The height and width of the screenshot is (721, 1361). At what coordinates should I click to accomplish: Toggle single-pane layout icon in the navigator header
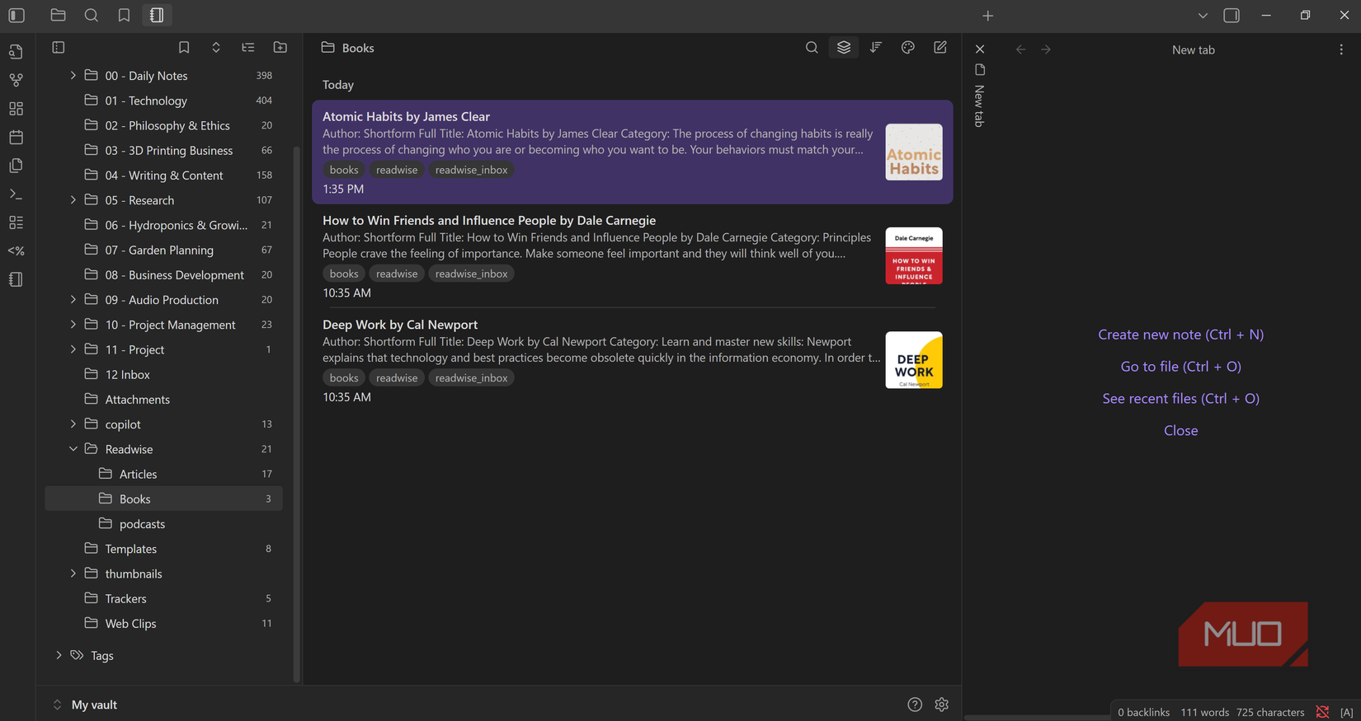pyautogui.click(x=59, y=48)
